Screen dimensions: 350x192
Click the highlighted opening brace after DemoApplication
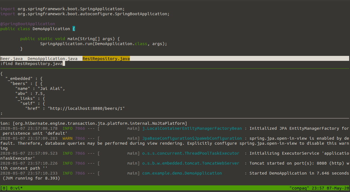[74, 29]
